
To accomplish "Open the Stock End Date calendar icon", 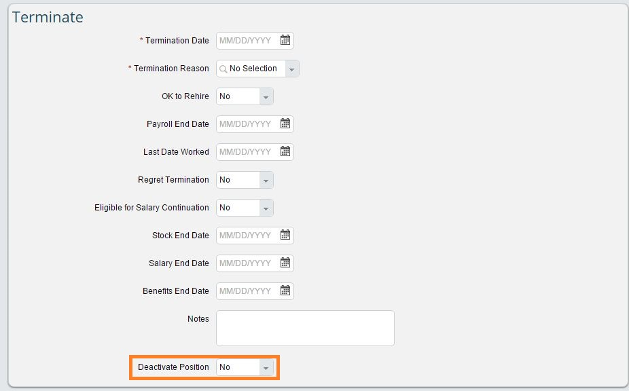I will click(285, 235).
